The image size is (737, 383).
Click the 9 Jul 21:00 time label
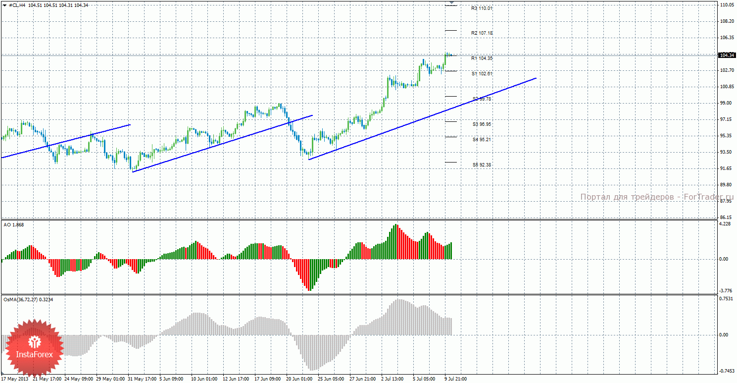click(456, 379)
